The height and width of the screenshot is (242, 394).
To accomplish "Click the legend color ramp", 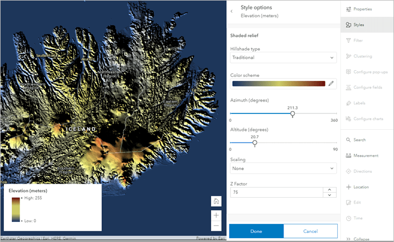I will coord(16,209).
